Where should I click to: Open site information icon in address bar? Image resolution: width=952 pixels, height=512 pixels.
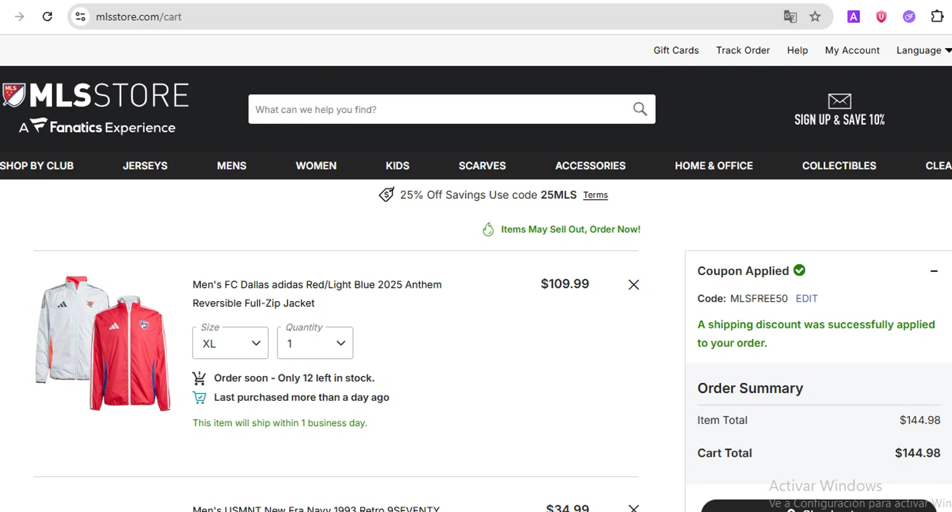(x=80, y=17)
